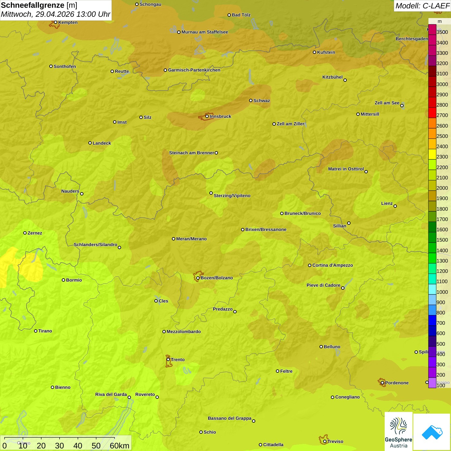Click the Rovereto label
Viewport: 451px width, 451px height.
click(x=145, y=394)
